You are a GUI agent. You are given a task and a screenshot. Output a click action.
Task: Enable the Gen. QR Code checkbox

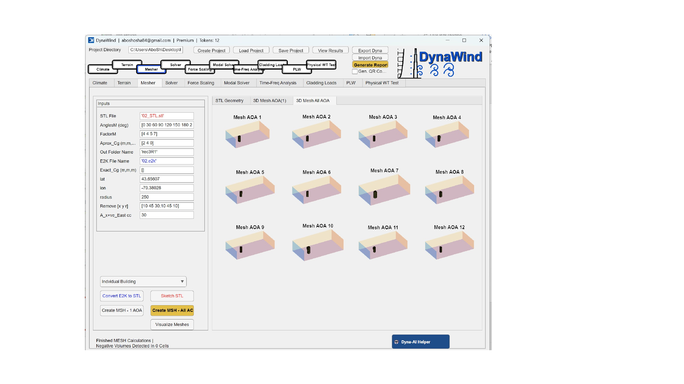coord(355,72)
